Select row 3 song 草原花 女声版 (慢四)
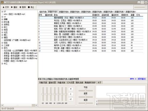Viewport: 148px width, 111px height. click(x=91, y=23)
